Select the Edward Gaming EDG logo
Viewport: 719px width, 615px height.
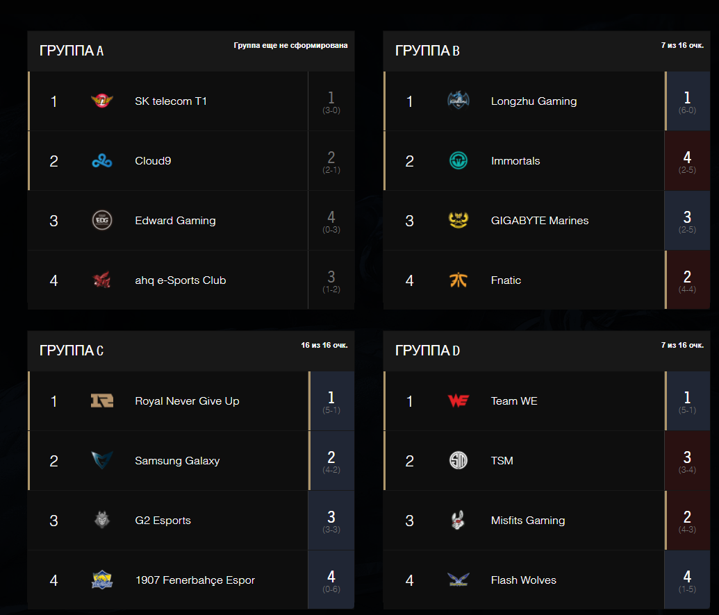[102, 221]
